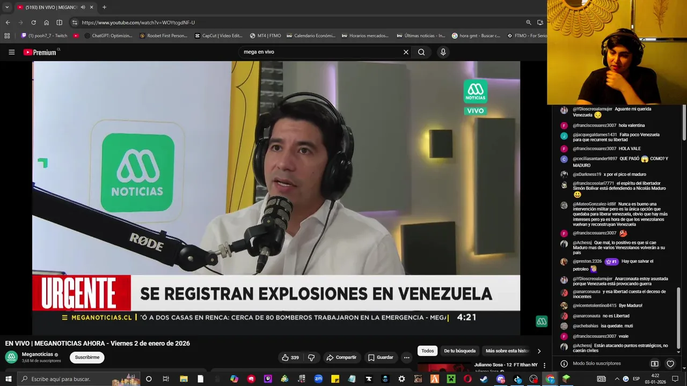Select the 'Más sobre esta historia' chip

click(507, 351)
